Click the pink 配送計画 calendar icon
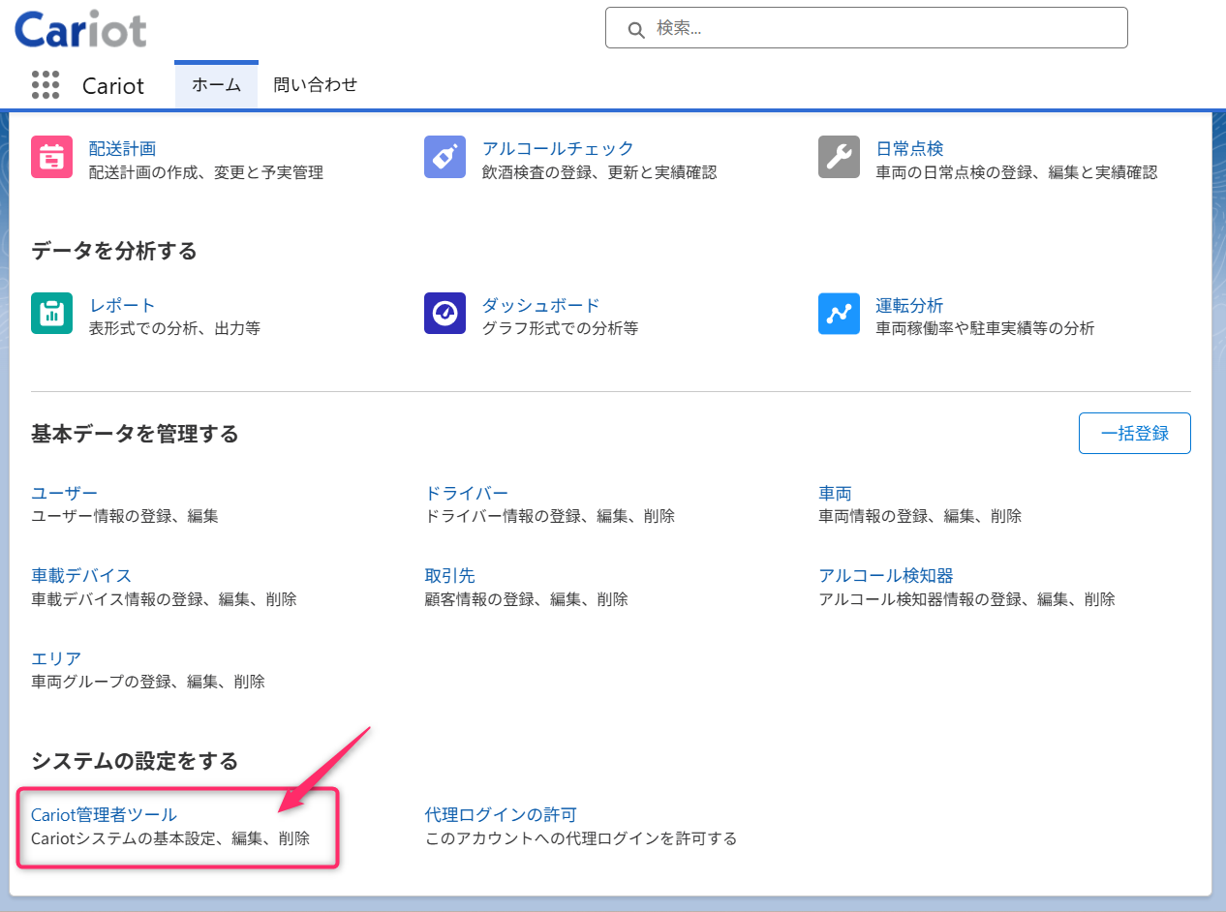1226x912 pixels. pyautogui.click(x=52, y=157)
